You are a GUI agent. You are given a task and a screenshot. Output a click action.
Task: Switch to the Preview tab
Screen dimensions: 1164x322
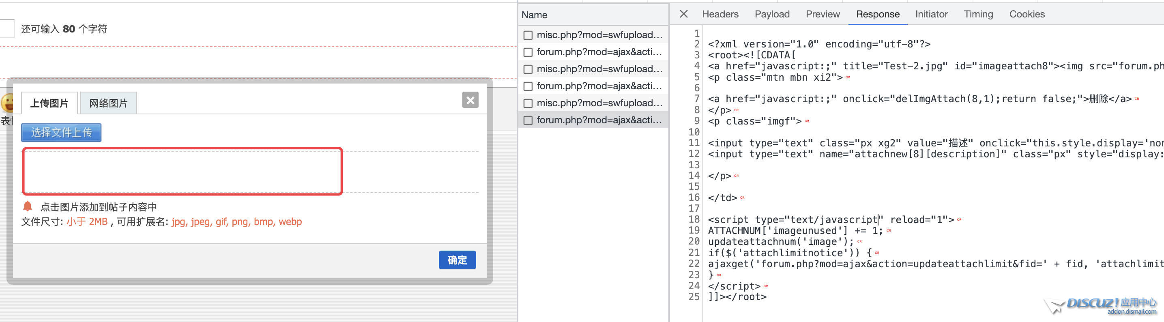823,14
